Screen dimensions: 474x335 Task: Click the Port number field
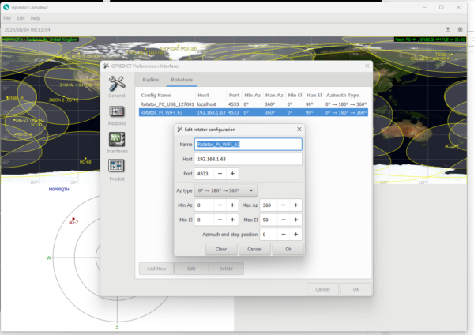tap(204, 174)
